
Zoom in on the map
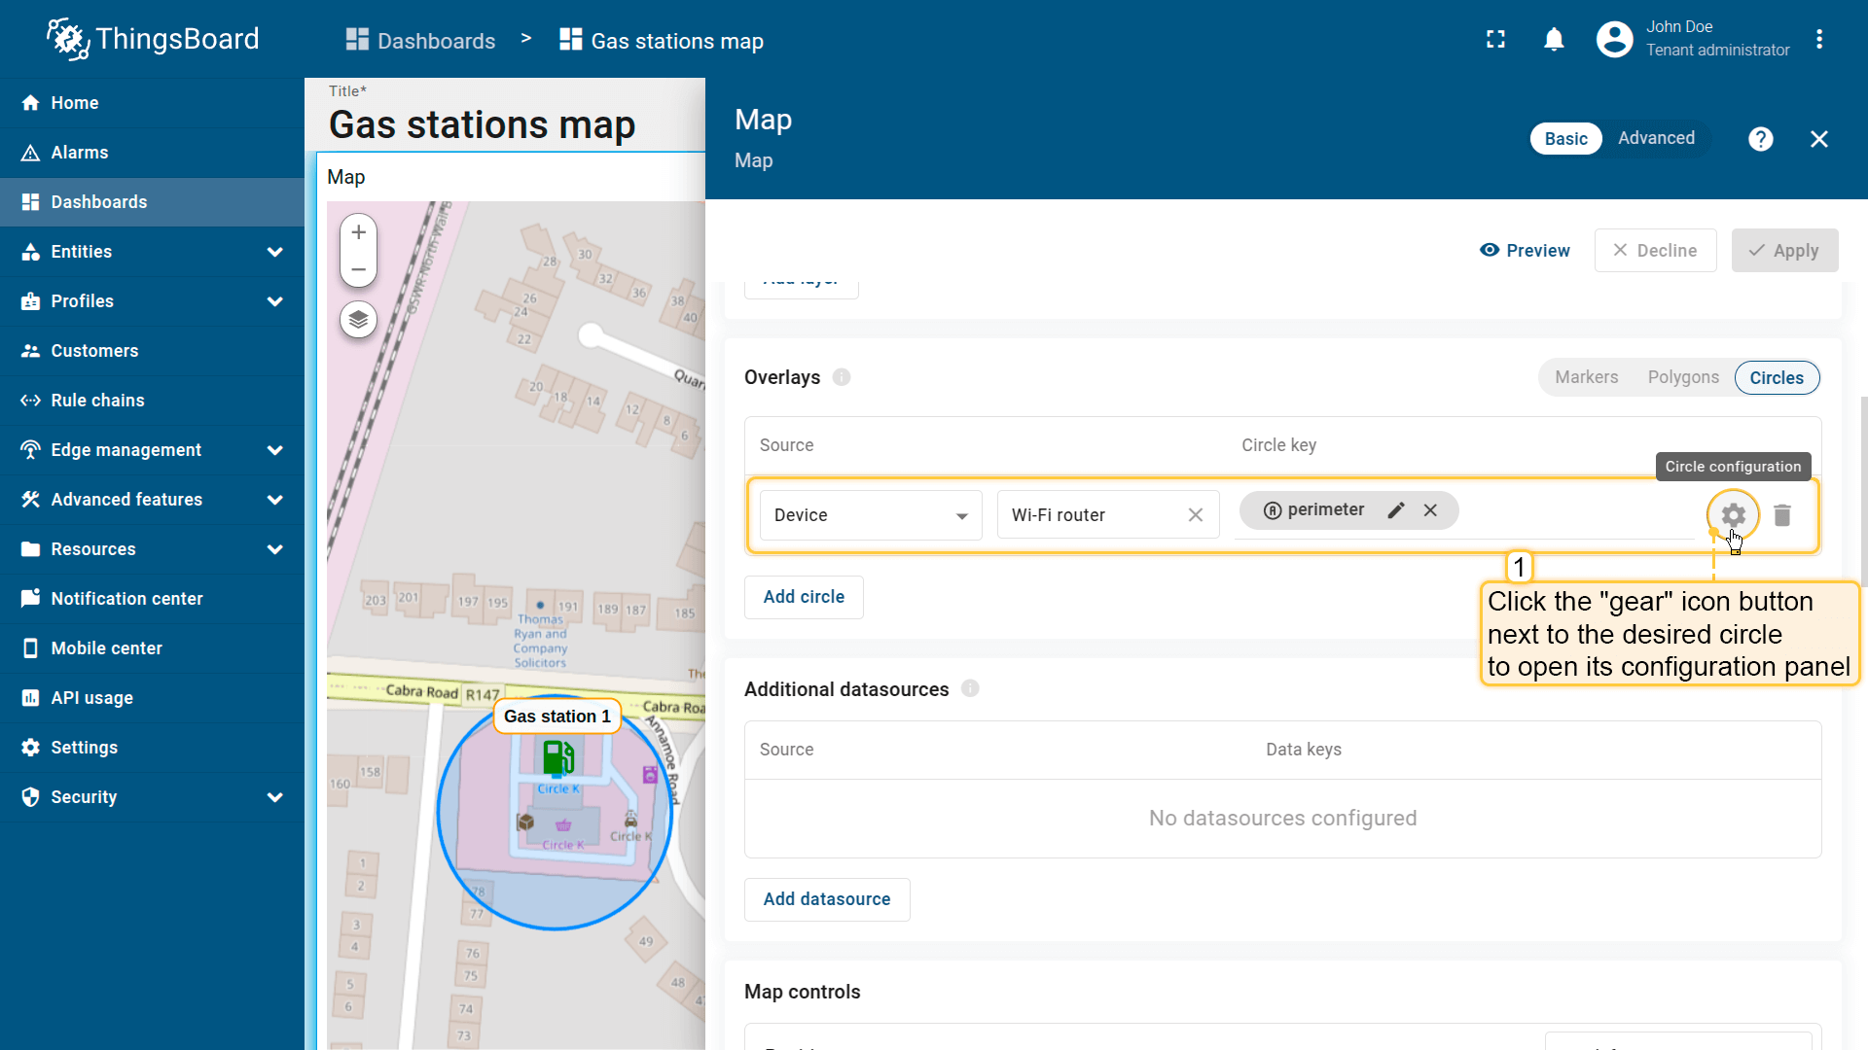[358, 232]
